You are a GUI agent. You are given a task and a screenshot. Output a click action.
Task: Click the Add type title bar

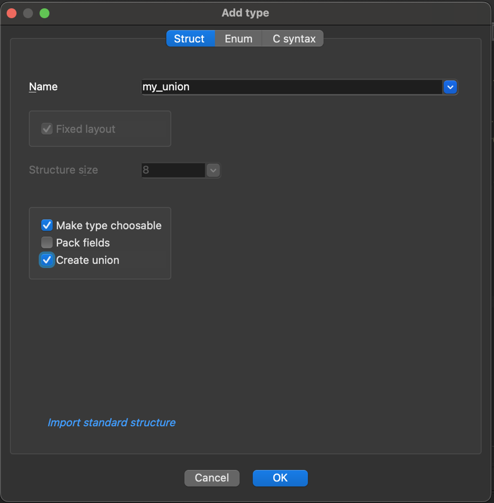tap(245, 13)
